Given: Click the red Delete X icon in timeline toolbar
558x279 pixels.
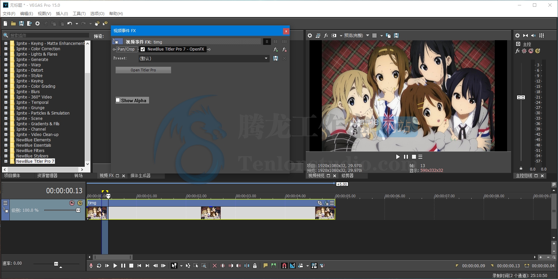Looking at the screenshot, I should pos(215,266).
